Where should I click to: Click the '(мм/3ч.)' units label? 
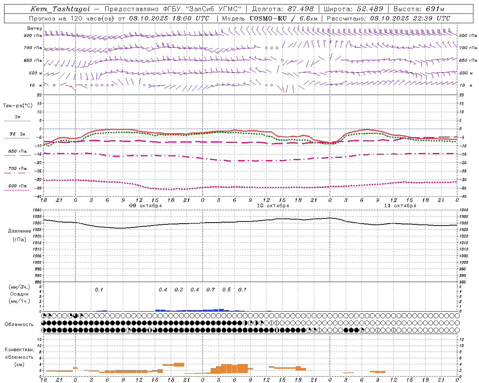pos(19,287)
